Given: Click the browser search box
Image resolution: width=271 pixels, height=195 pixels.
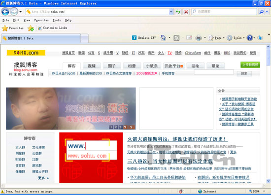Looking at the screenshot, I should pyautogui.click(x=224, y=12).
